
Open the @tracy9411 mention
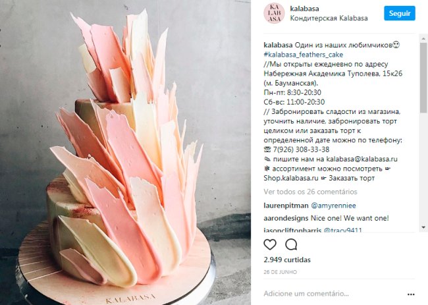[342, 230]
